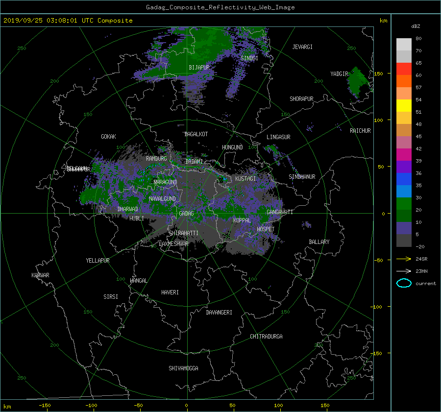Click the DHARWAD city label
The width and height of the screenshot is (441, 412).
pos(127,209)
